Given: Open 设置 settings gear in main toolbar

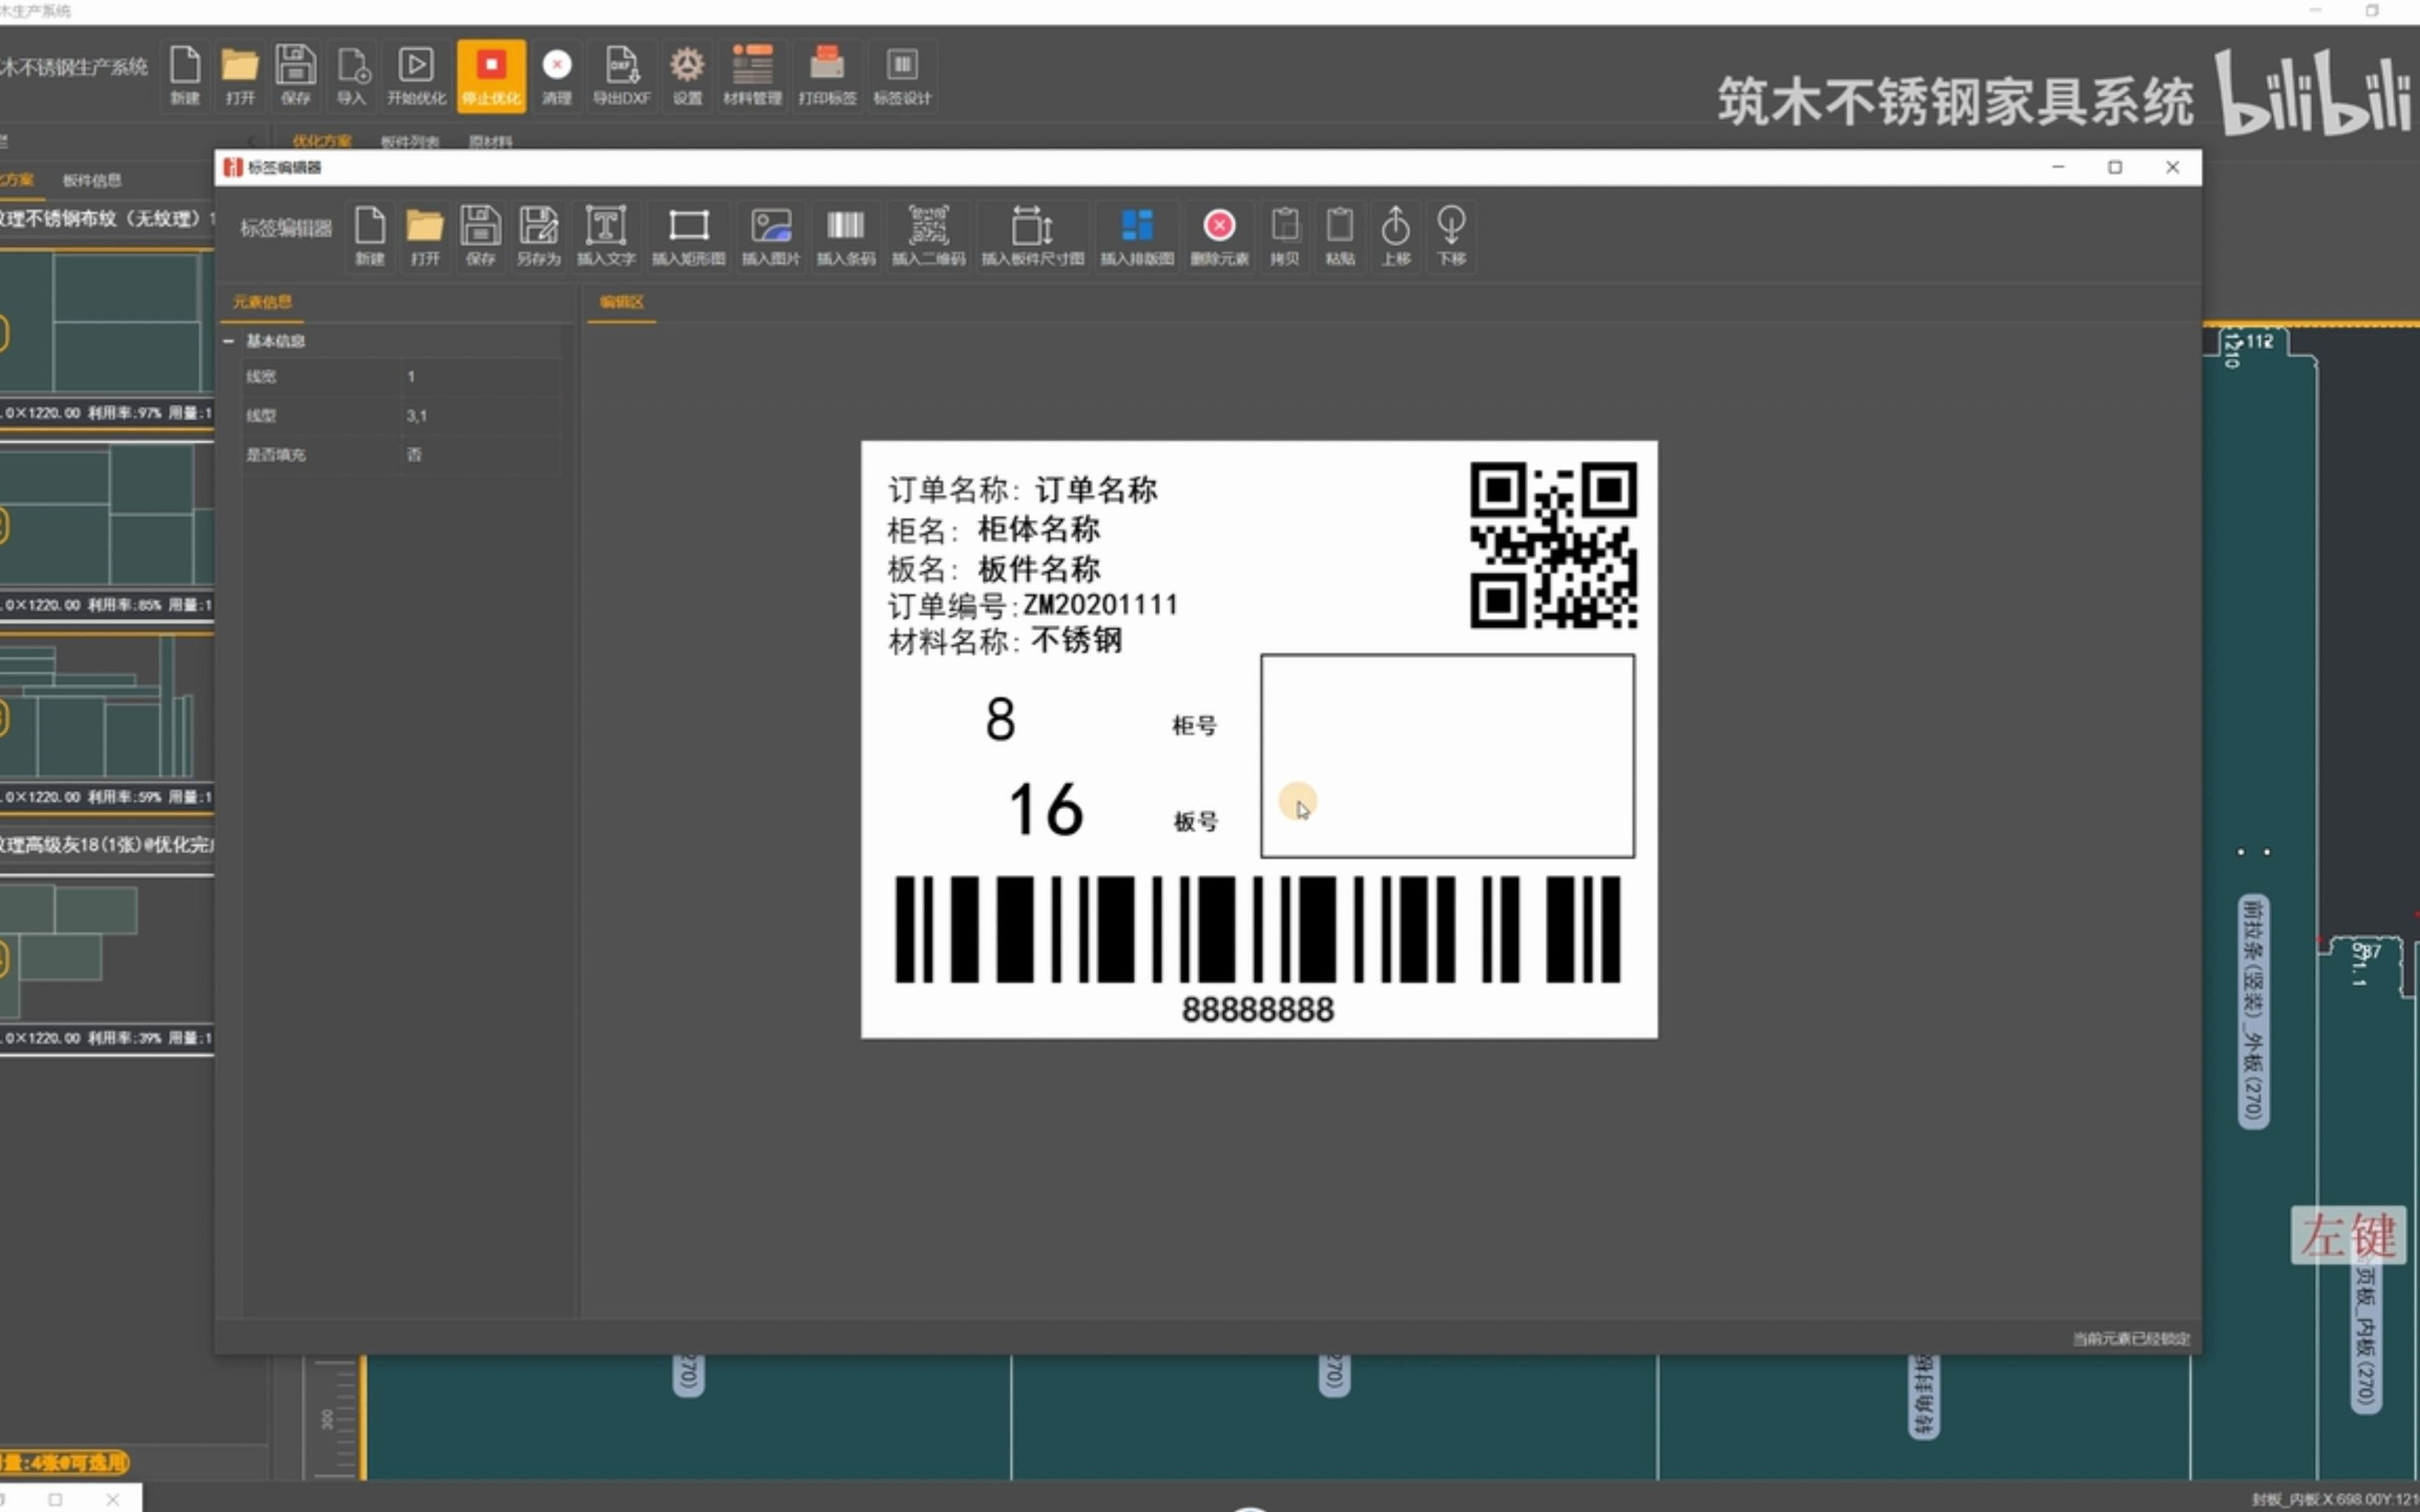Looking at the screenshot, I should (687, 75).
